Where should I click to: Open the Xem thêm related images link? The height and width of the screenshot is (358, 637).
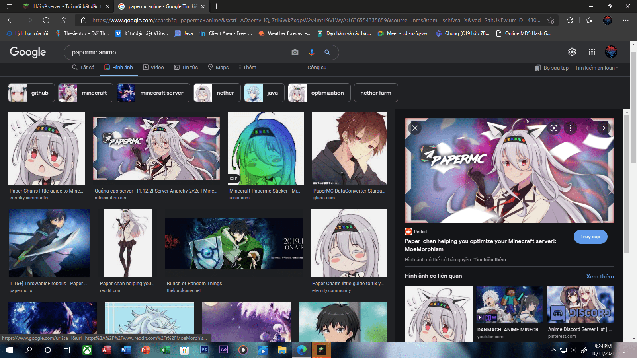coord(600,276)
